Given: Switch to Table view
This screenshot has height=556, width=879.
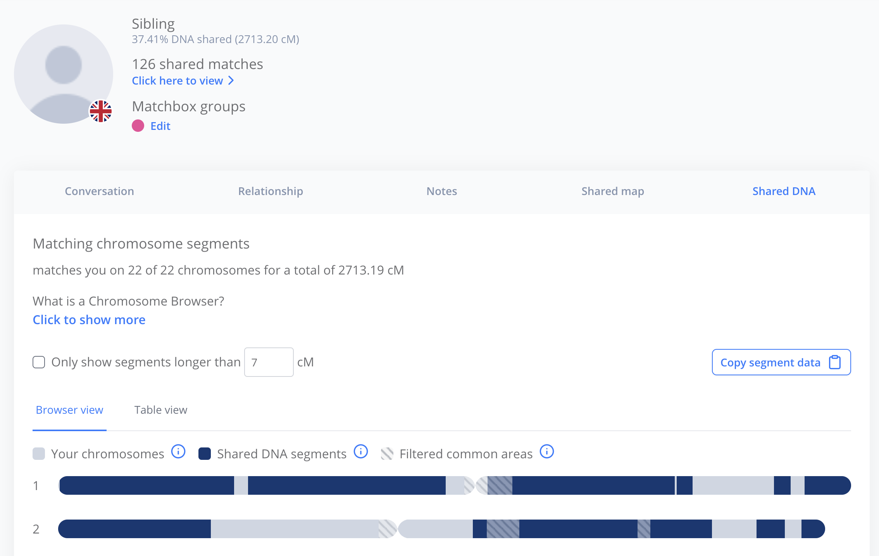Looking at the screenshot, I should (x=160, y=410).
